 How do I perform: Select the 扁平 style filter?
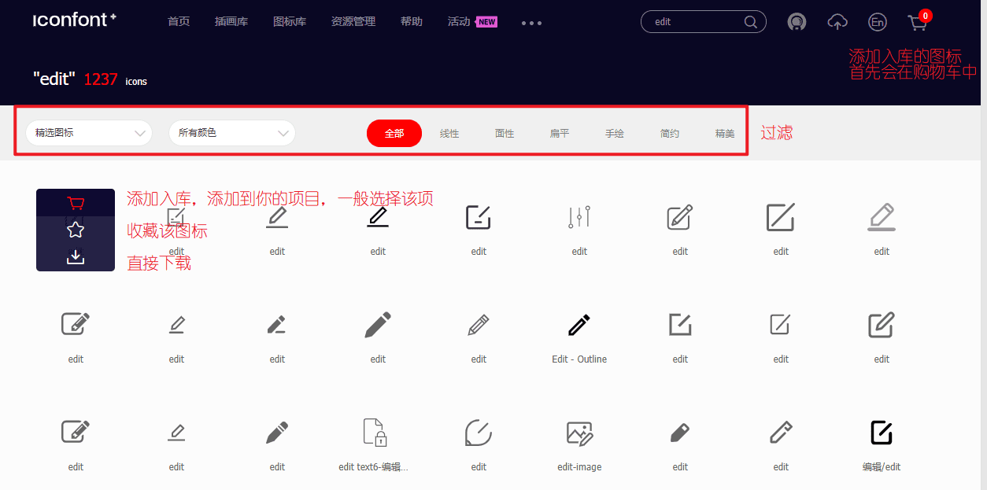(560, 134)
